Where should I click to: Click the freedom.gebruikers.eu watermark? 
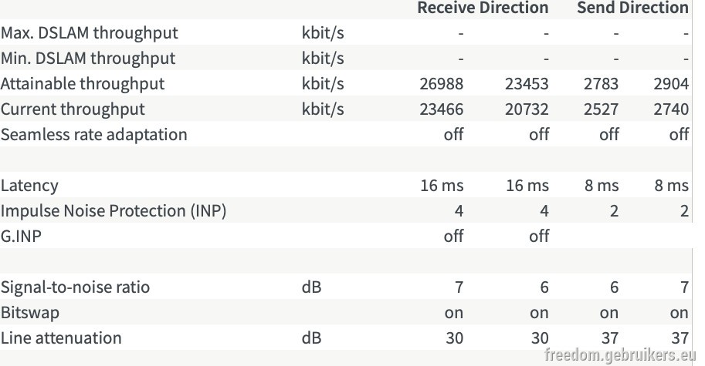pyautogui.click(x=620, y=354)
